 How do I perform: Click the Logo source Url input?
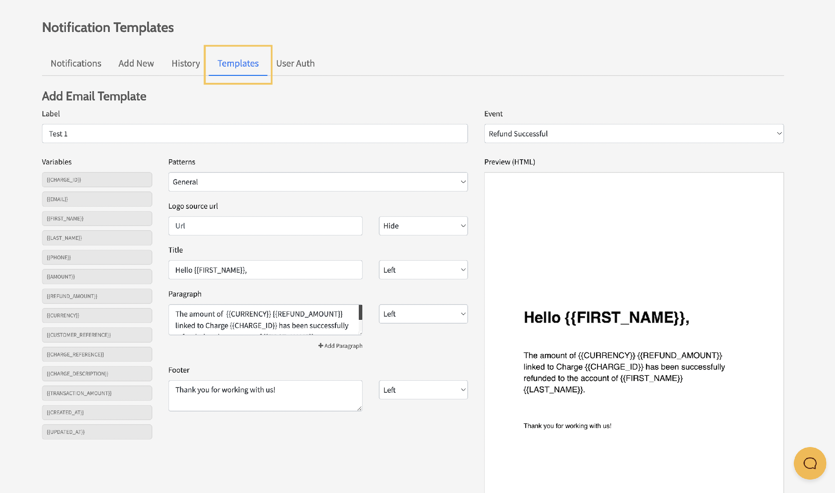pos(265,225)
